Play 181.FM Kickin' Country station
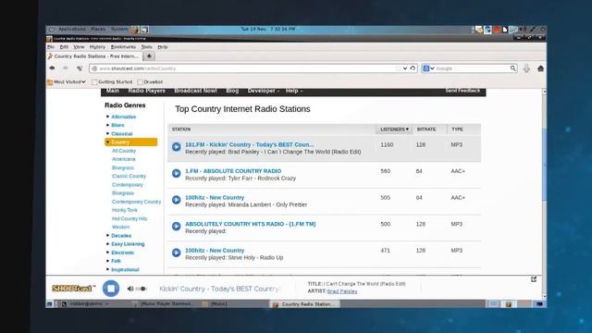Screen dimensions: 592x333 point(177,147)
